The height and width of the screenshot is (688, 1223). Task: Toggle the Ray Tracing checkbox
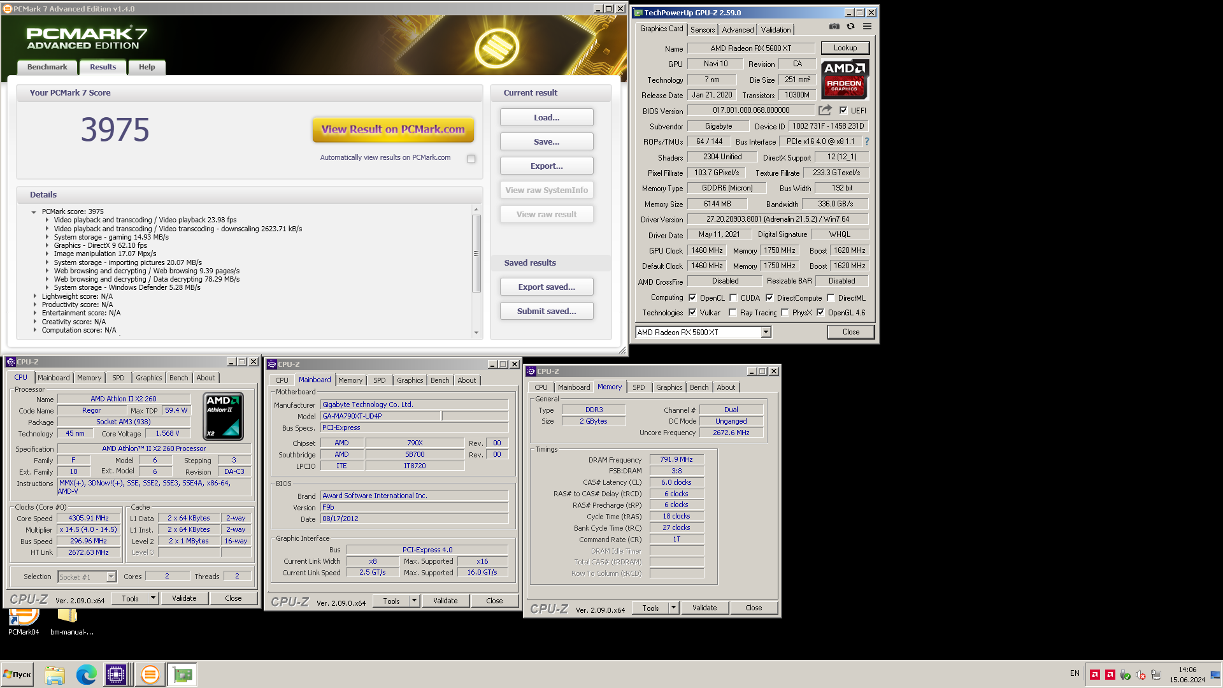pyautogui.click(x=733, y=312)
